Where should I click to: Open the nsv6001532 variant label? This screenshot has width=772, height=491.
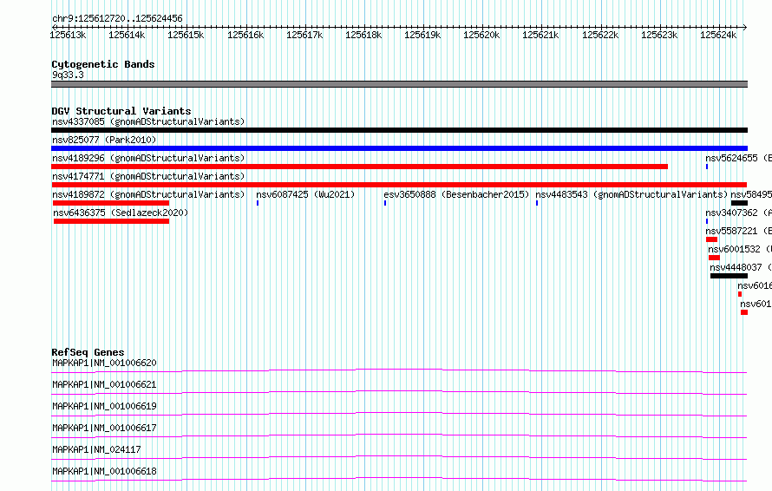click(x=740, y=249)
